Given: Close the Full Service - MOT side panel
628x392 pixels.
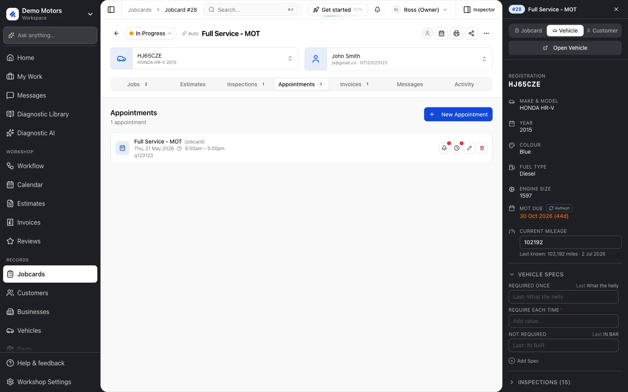Looking at the screenshot, I should click(x=616, y=9).
